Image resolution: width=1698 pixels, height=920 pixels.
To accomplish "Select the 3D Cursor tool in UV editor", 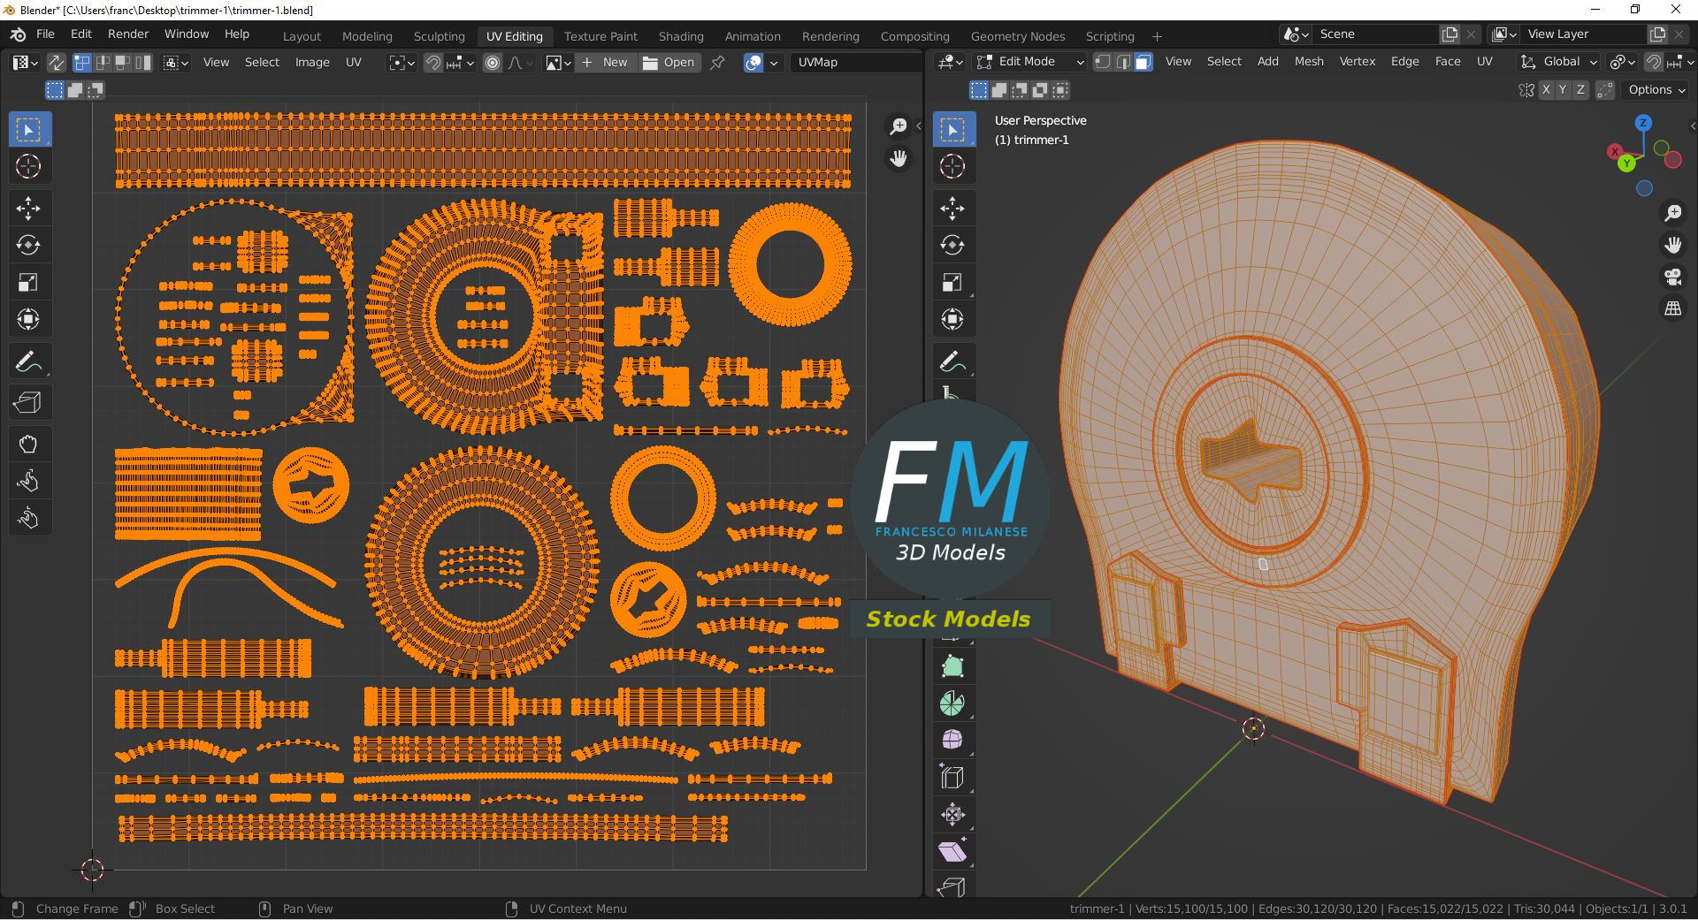I will [28, 166].
